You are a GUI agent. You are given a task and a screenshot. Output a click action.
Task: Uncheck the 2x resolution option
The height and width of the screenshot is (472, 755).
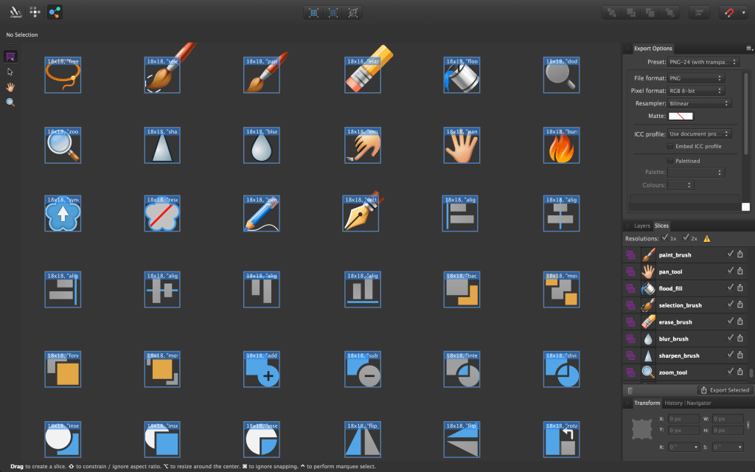tap(686, 237)
